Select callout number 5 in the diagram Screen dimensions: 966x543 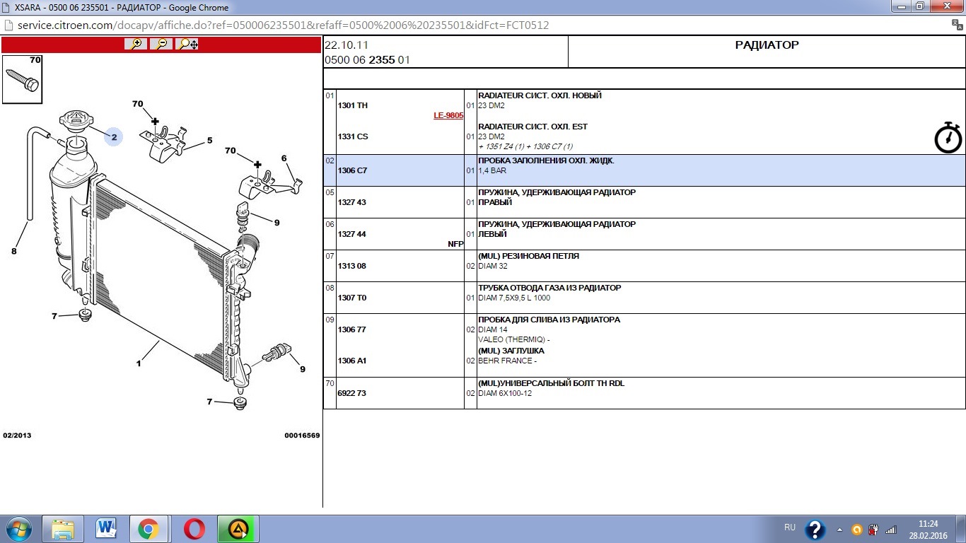pyautogui.click(x=209, y=141)
